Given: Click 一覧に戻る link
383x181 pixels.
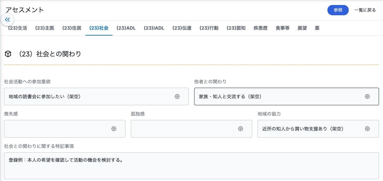Looking at the screenshot, I should (x=365, y=10).
